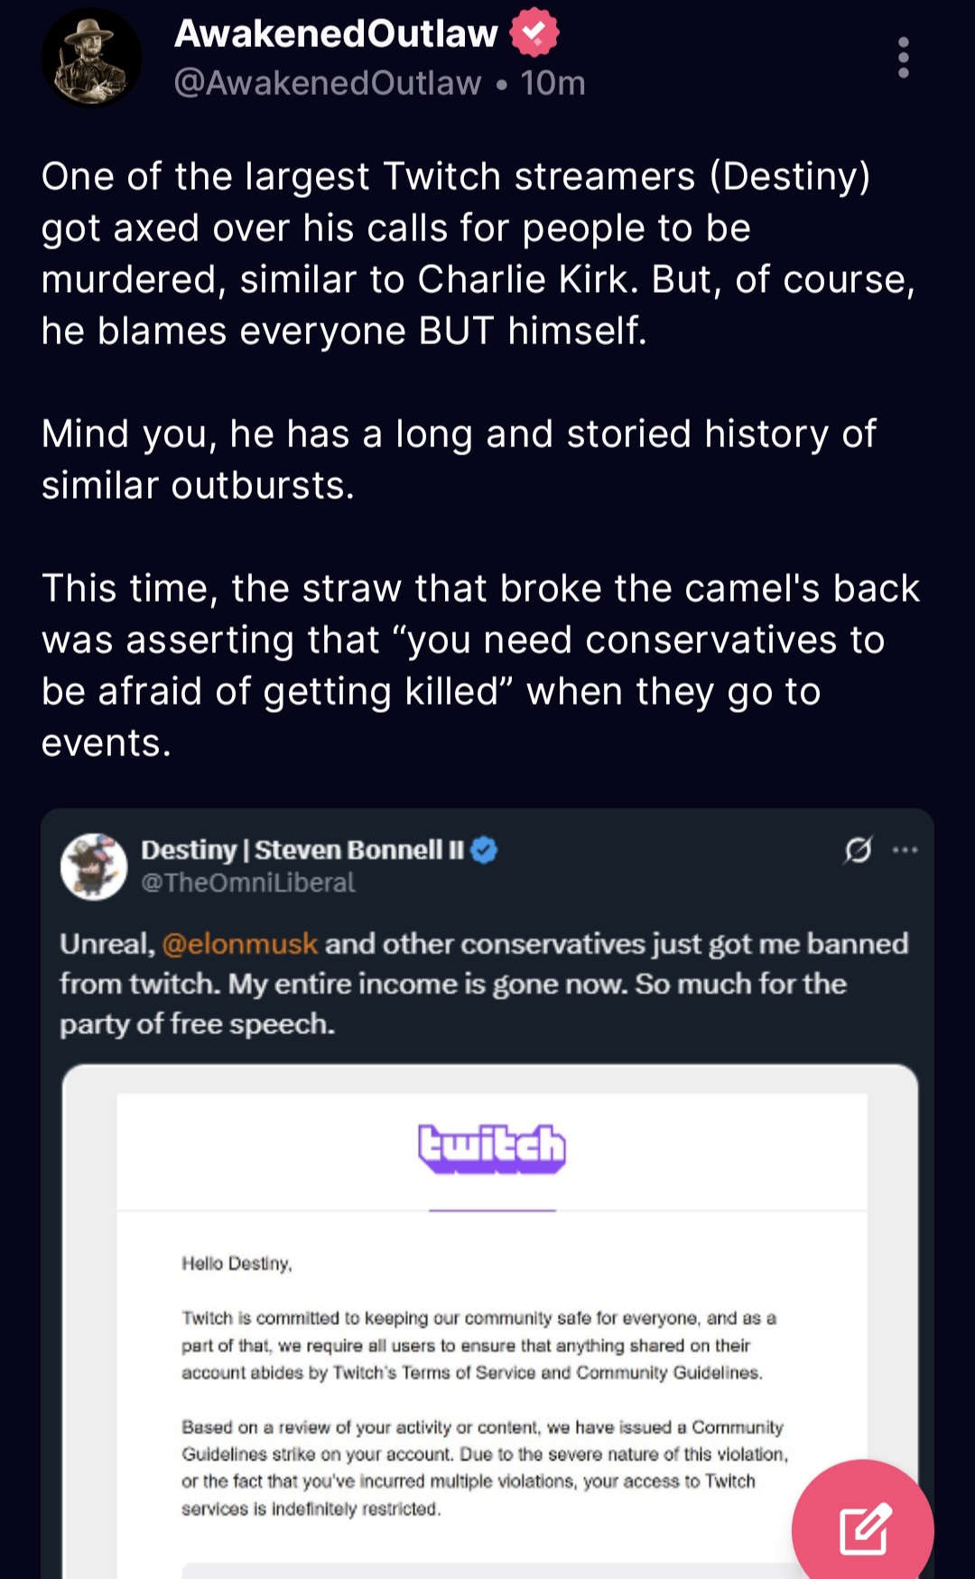
Task: Tap the "Hello Destiny," greeting in the email
Action: [x=237, y=1263]
